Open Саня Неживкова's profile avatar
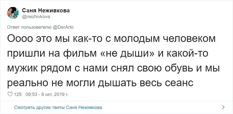Viewport: 233px width, 114px height. tap(13, 13)
